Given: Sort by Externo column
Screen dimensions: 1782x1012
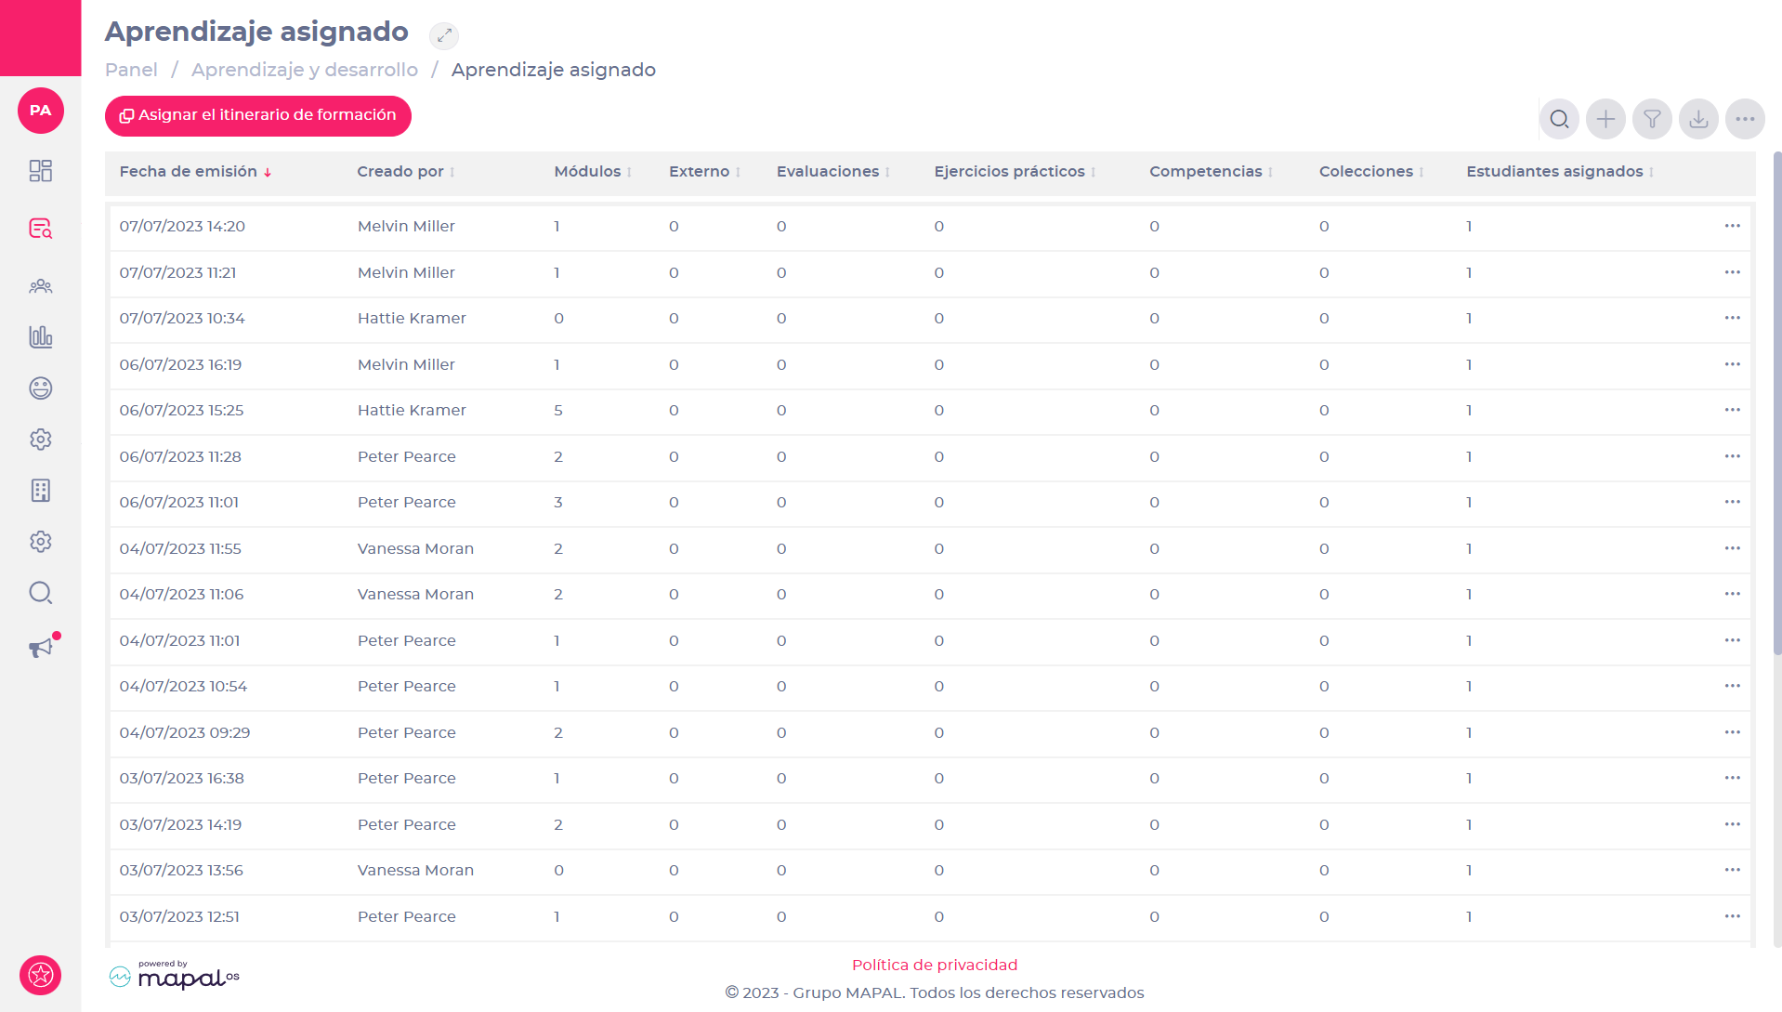Looking at the screenshot, I should [704, 172].
